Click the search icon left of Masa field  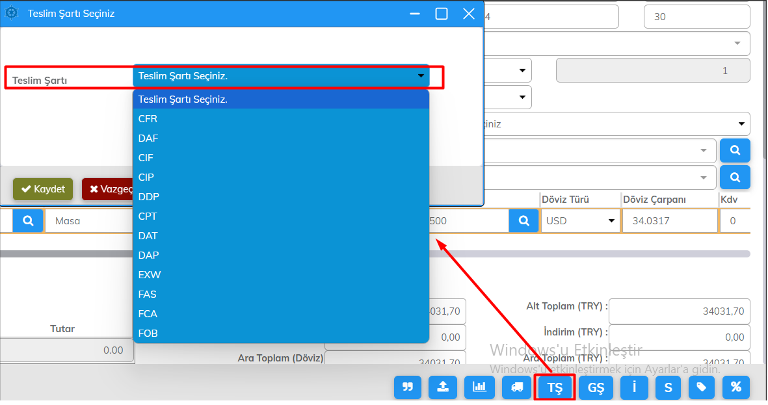(28, 221)
